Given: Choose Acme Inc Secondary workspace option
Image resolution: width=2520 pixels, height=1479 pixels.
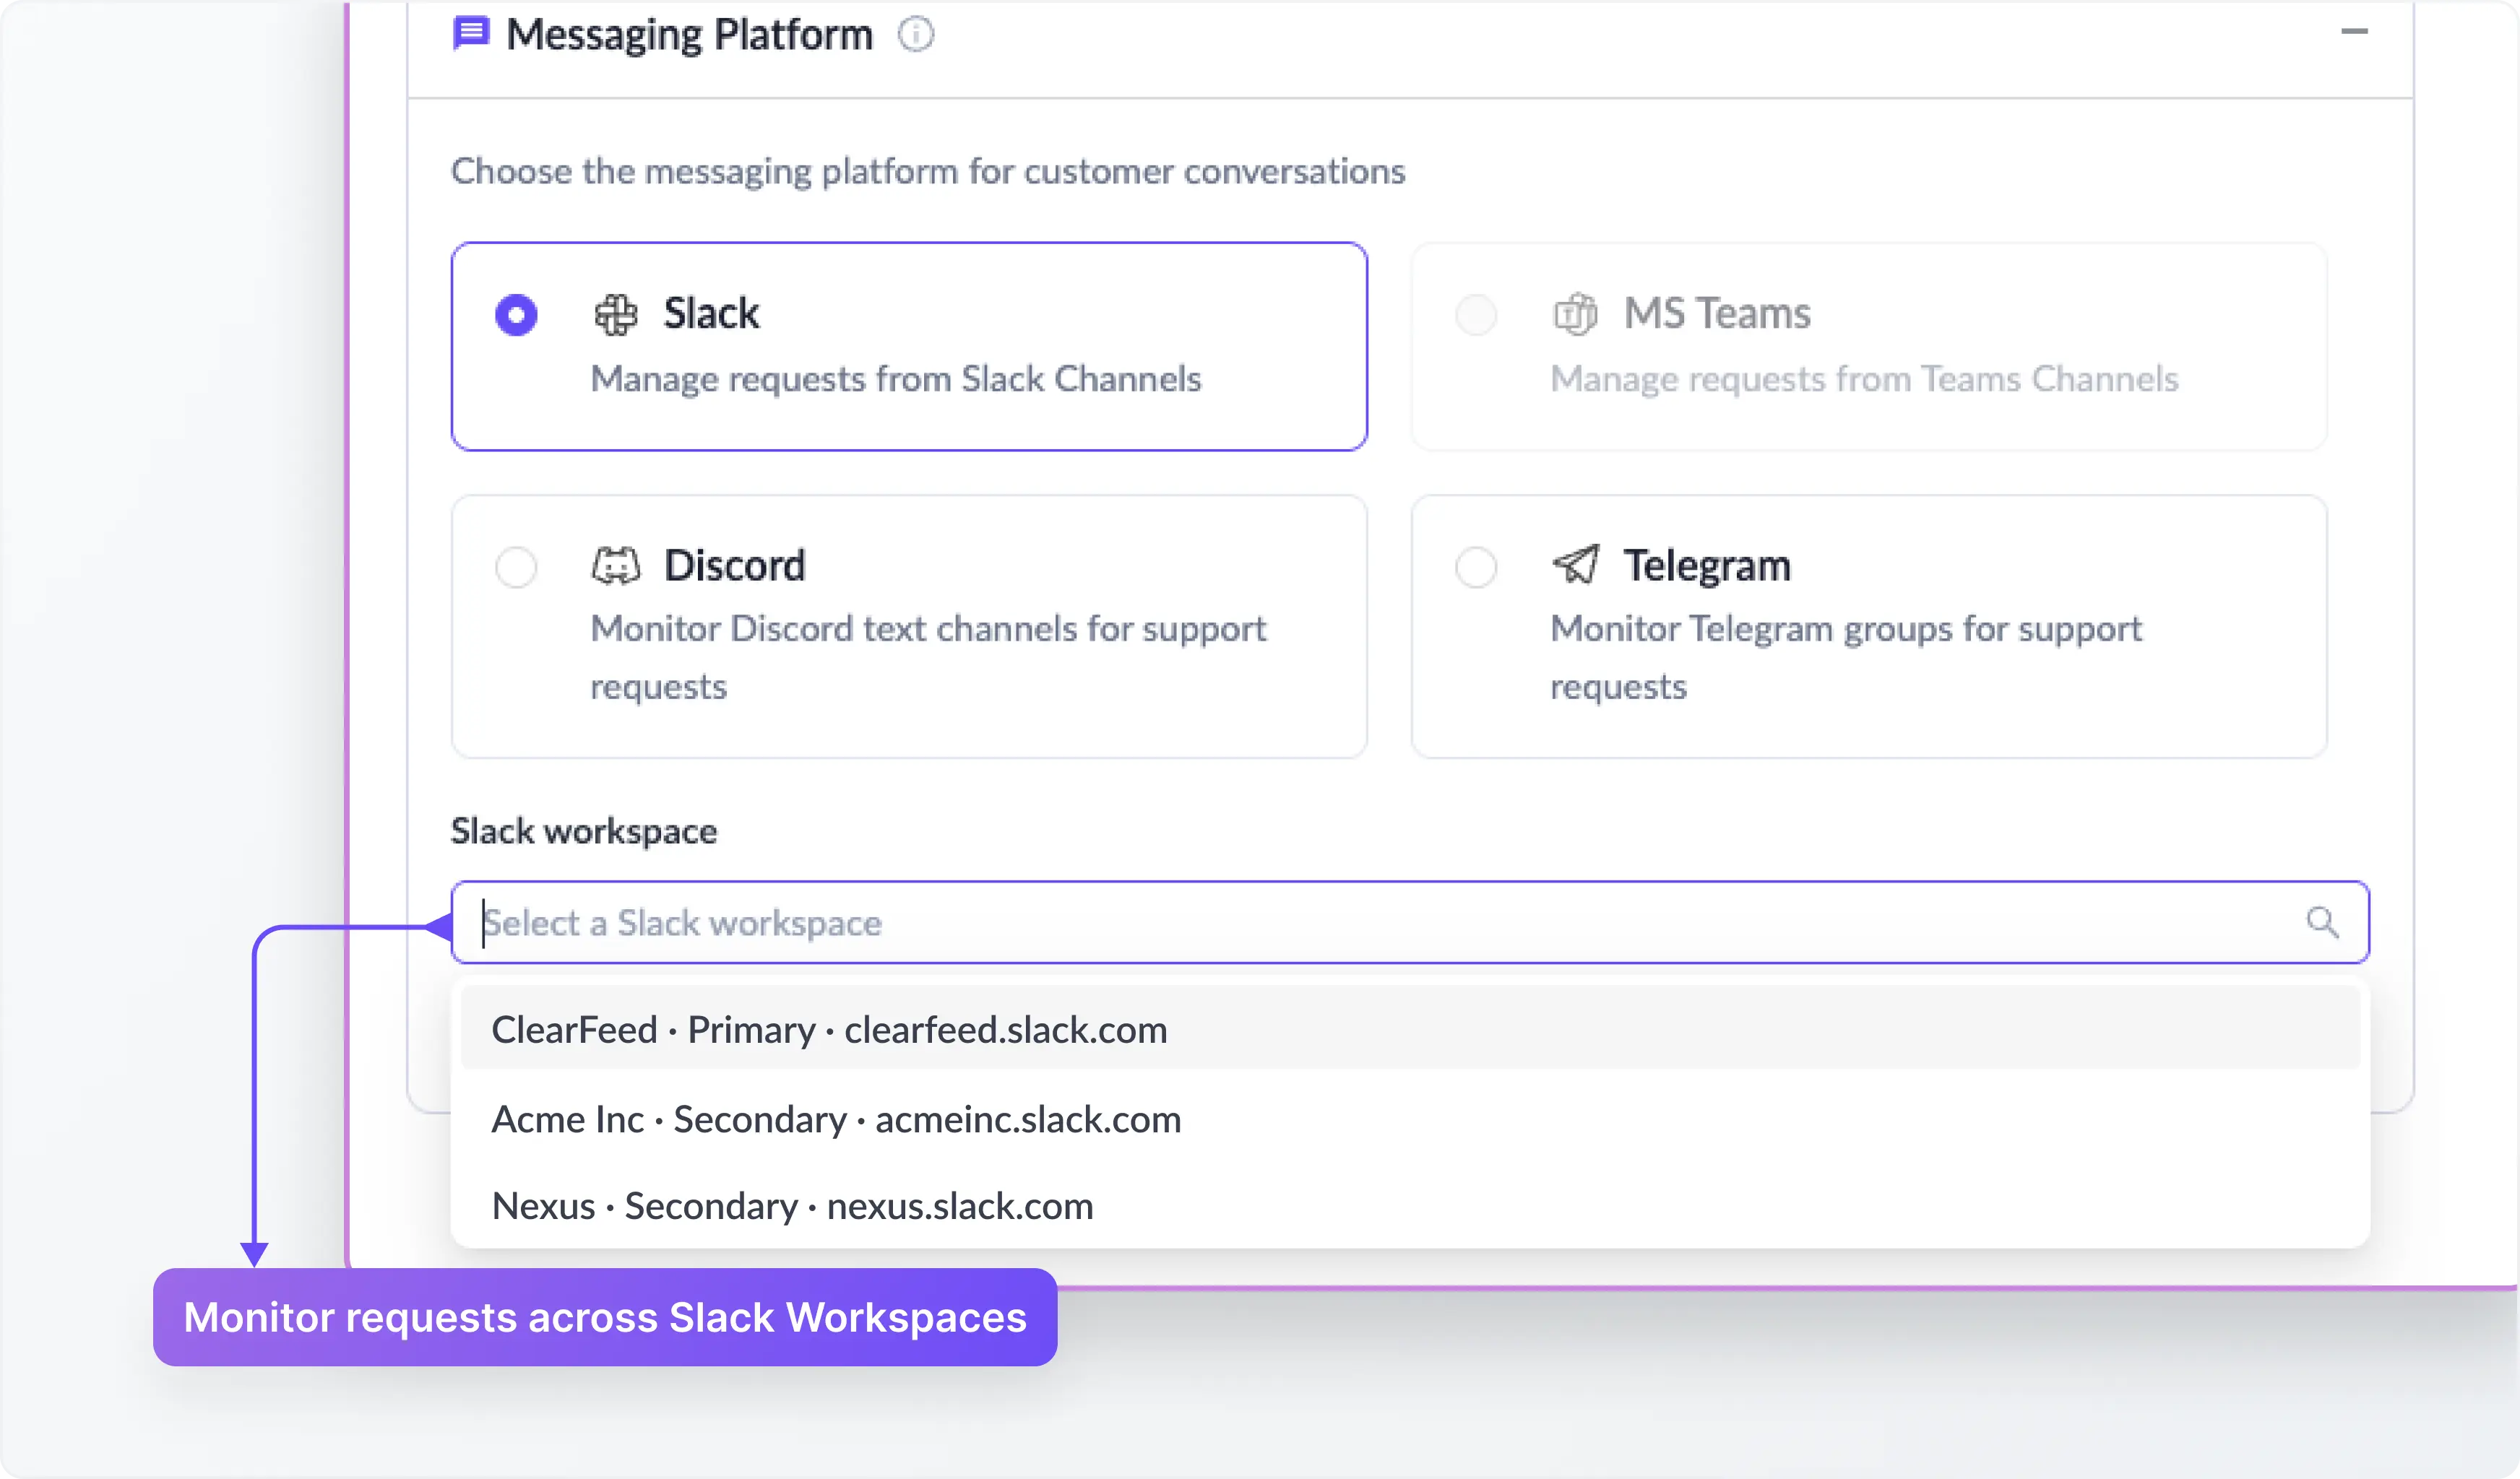Looking at the screenshot, I should (1410, 1119).
